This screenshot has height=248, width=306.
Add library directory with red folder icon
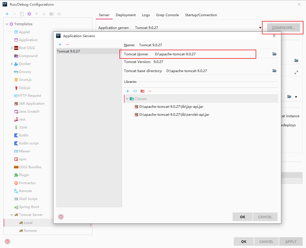[142, 91]
